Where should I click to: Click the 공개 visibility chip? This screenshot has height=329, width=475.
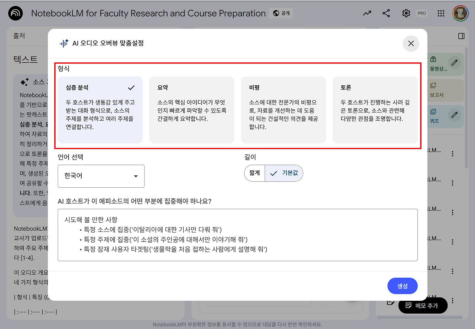coord(281,13)
